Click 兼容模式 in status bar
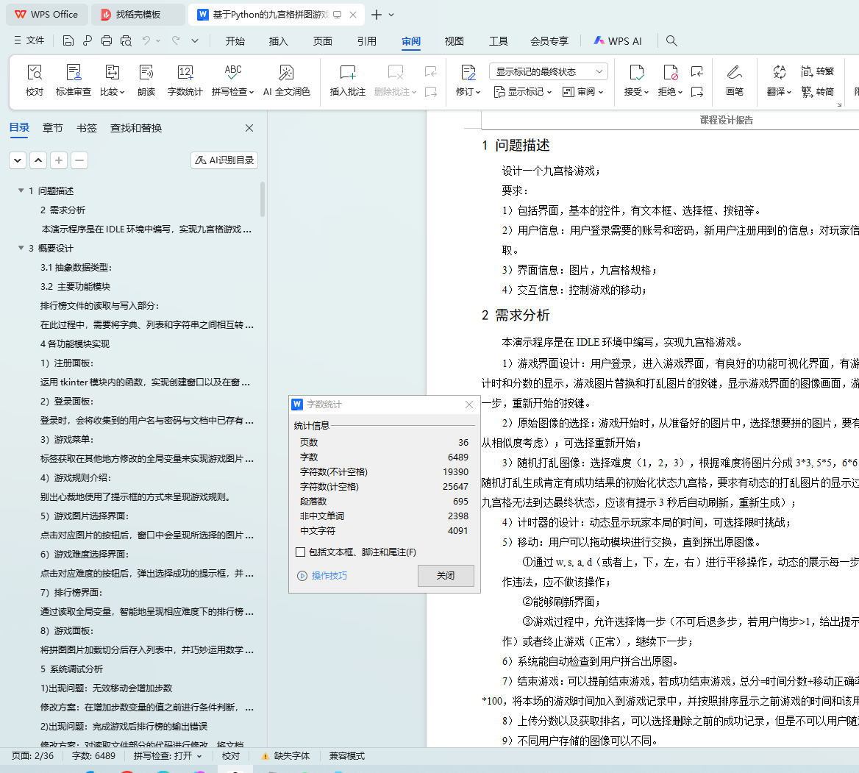The height and width of the screenshot is (773, 859). click(x=347, y=756)
